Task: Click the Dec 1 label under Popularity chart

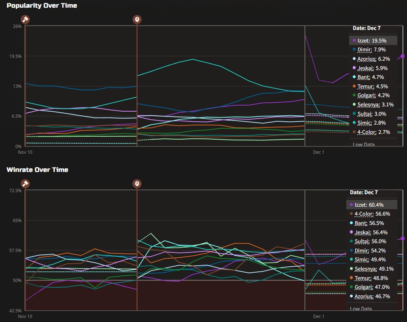Action: 319,152
